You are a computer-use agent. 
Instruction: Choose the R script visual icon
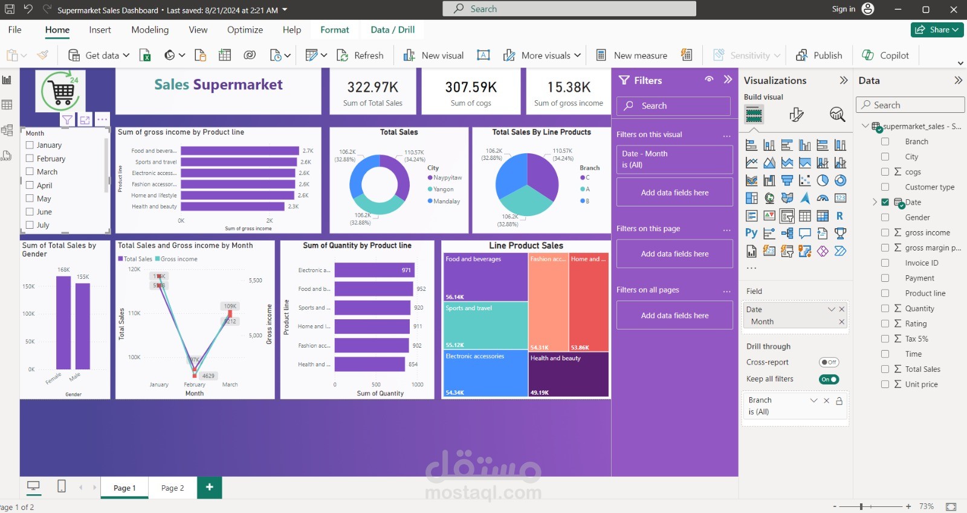point(840,216)
